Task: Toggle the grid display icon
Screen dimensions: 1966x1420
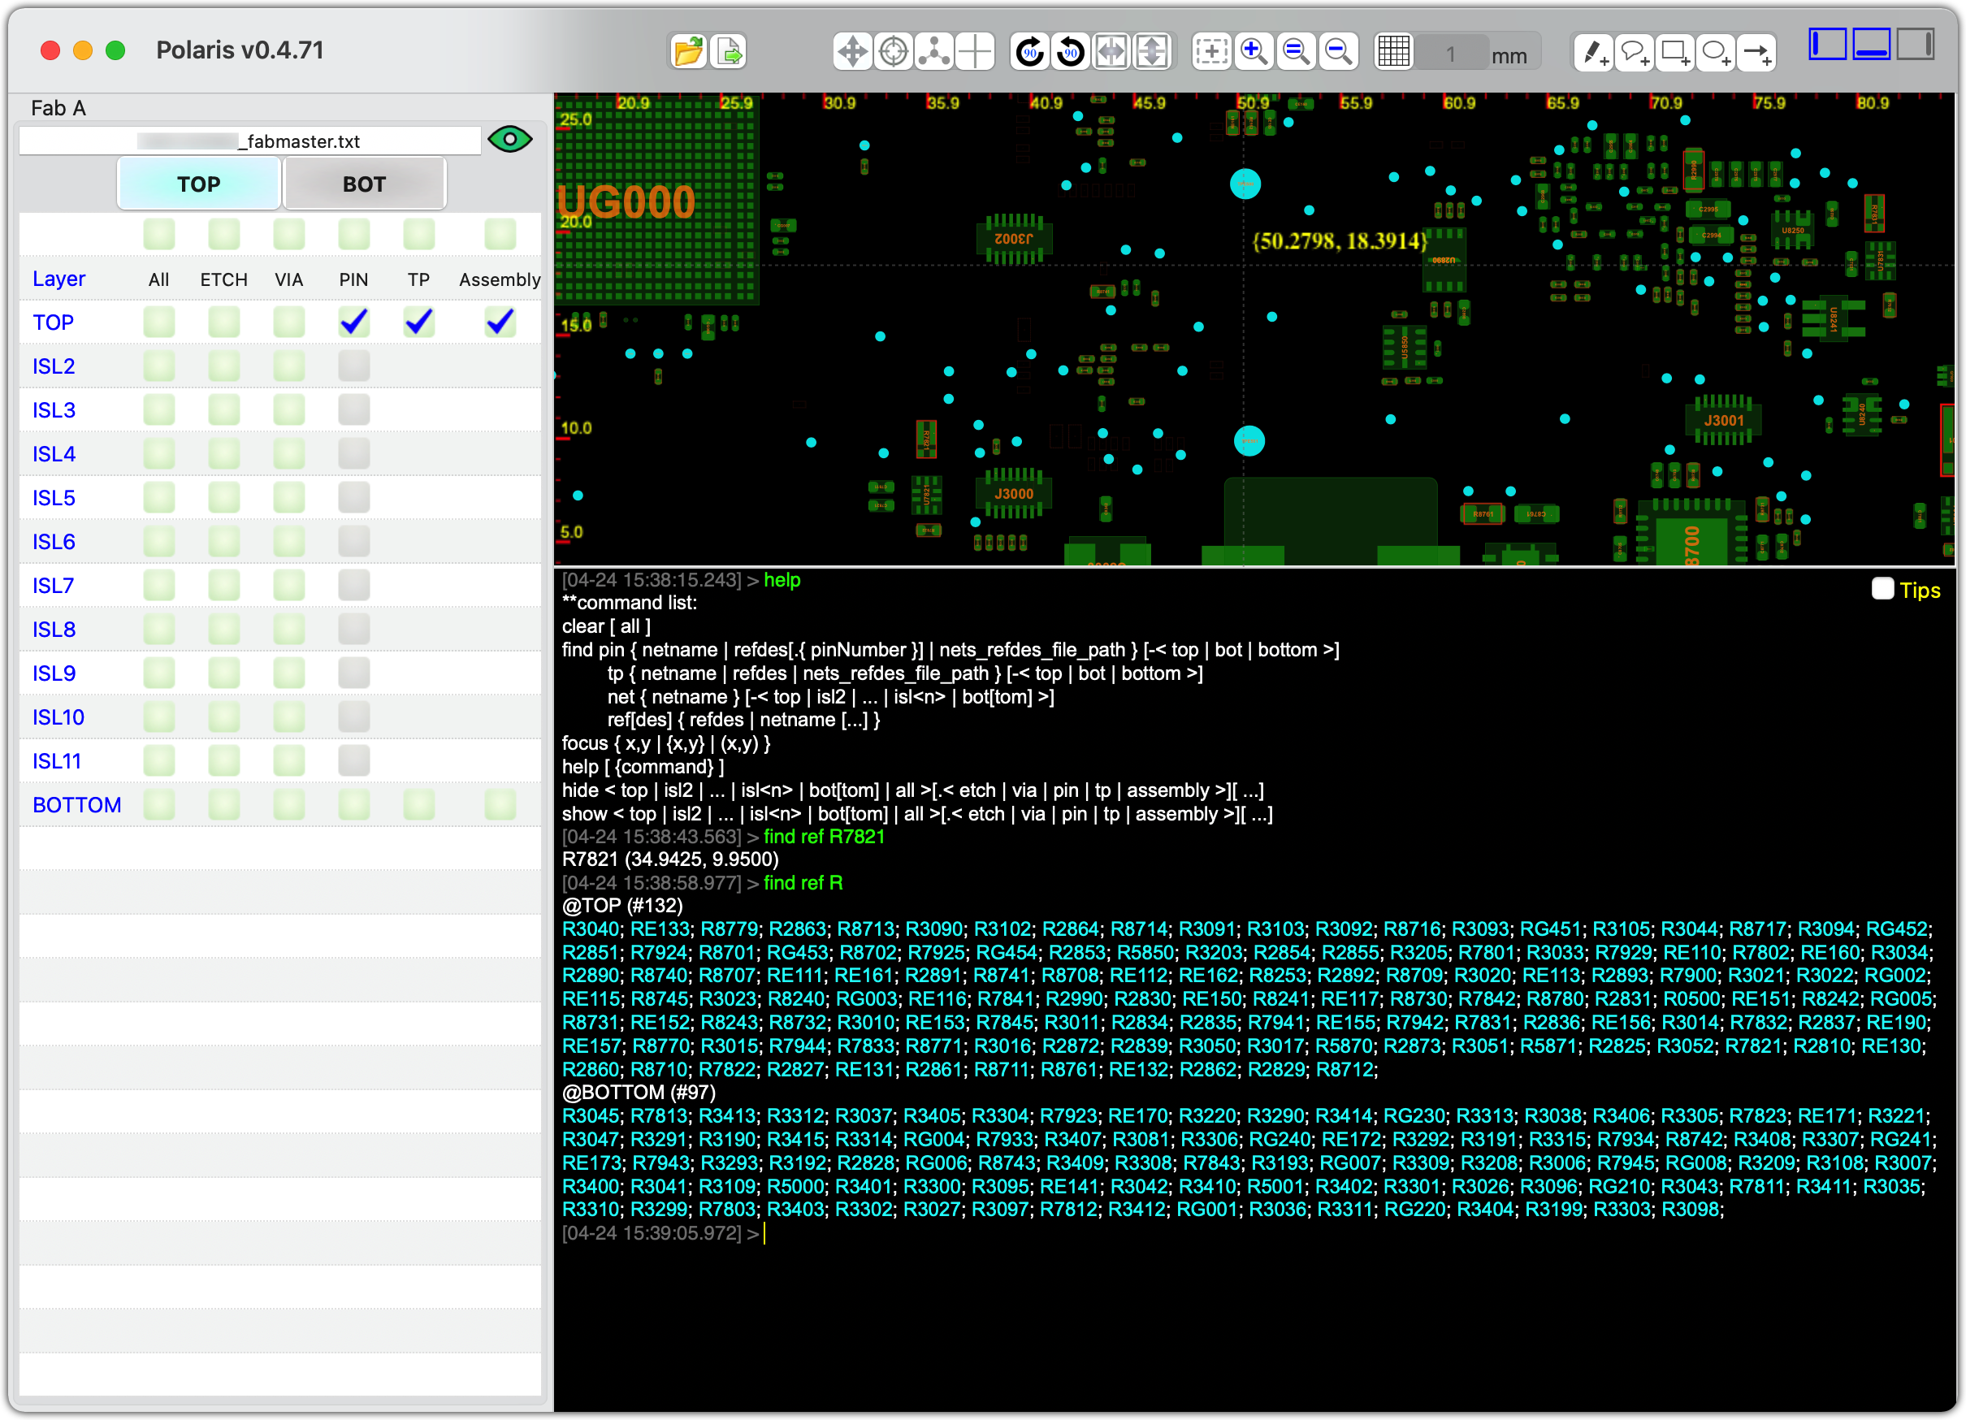Action: pyautogui.click(x=1394, y=52)
